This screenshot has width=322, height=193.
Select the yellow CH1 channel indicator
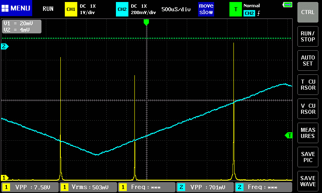(x=71, y=9)
